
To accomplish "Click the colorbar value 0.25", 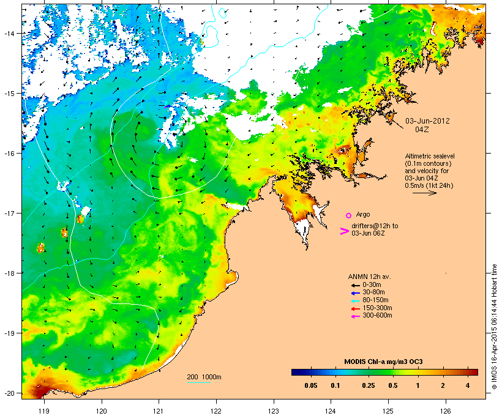I will [x=369, y=385].
